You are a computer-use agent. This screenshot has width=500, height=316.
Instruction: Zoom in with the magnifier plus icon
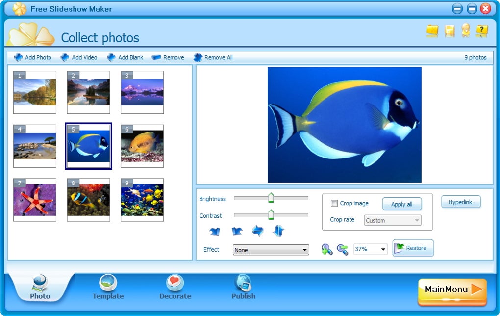[x=327, y=249]
